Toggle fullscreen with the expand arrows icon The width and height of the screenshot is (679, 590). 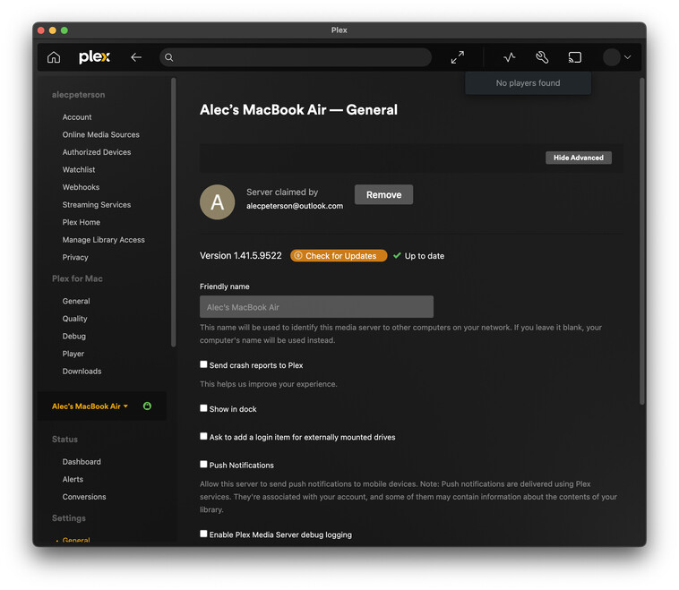coord(457,57)
